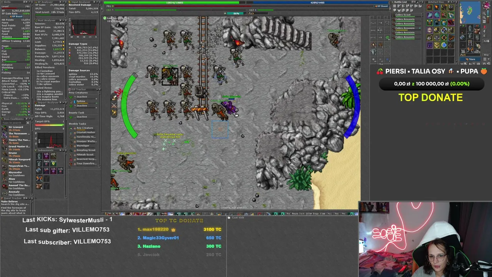Screen dimensions: 492x277
Task: Collapse the Quest Tracker panel
Action: pyautogui.click(x=30, y=198)
